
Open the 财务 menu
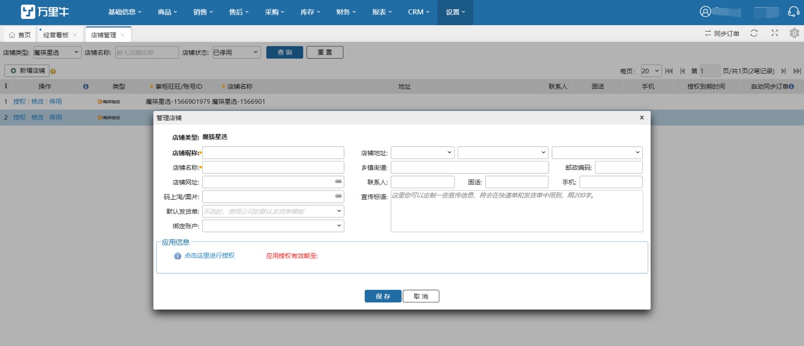[346, 12]
